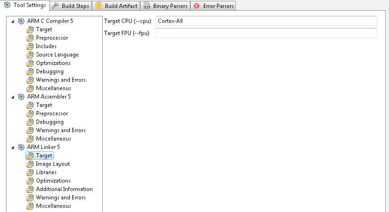Click the Preprocessor icon under ARM C Compiler 5
Viewport: 389px width, 212px height.
point(30,38)
